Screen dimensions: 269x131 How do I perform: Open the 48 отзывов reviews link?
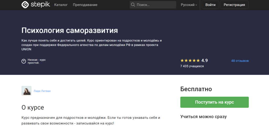point(240,61)
